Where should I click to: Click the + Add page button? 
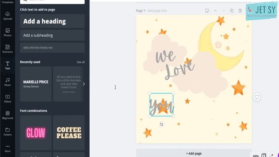click(x=194, y=154)
